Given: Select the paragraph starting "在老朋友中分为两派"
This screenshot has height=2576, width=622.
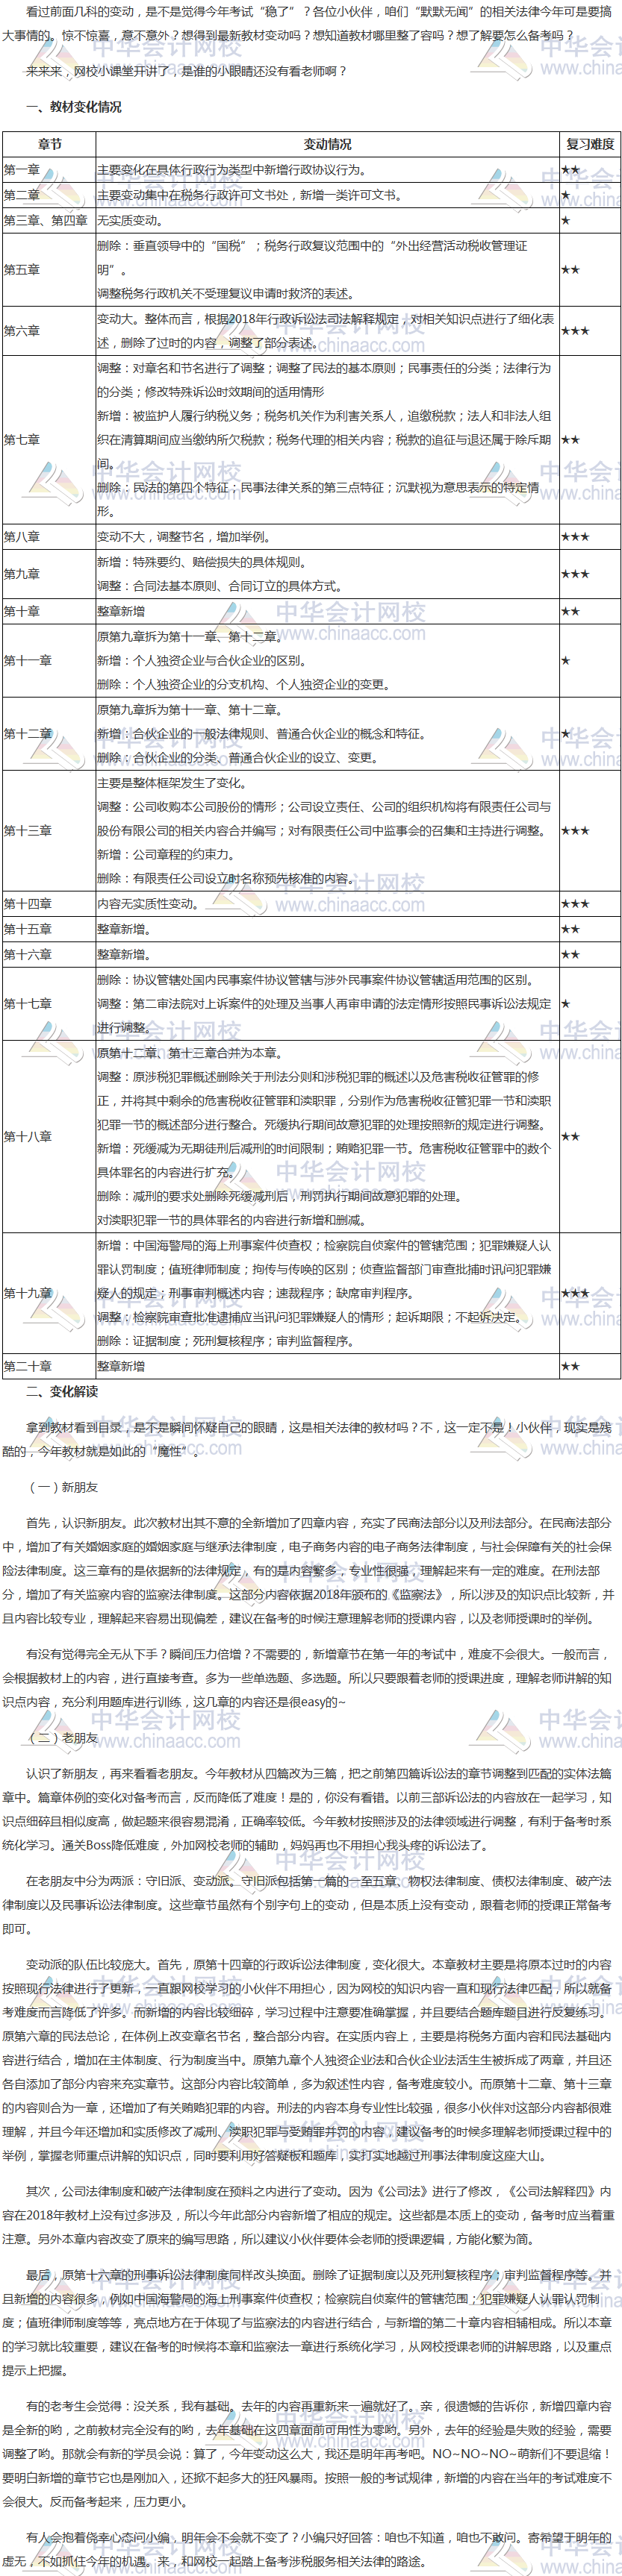Looking at the screenshot, I should coord(306,1904).
